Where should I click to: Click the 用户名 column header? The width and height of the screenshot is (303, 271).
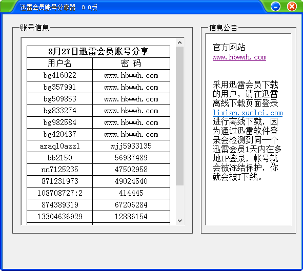coord(59,64)
